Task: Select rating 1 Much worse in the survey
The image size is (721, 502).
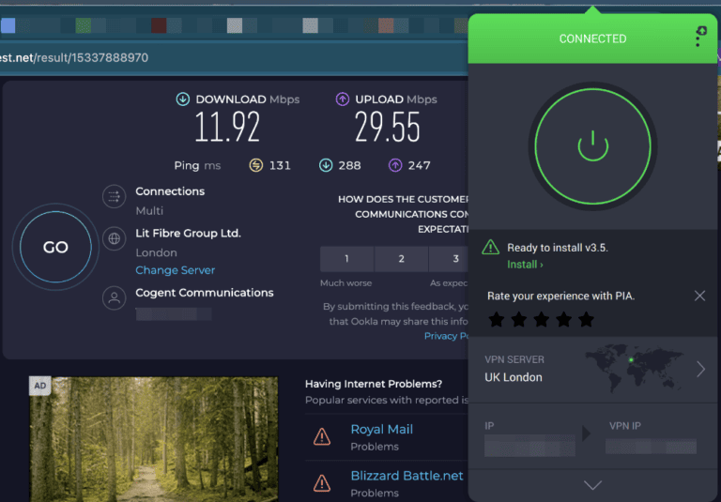Action: (x=346, y=259)
